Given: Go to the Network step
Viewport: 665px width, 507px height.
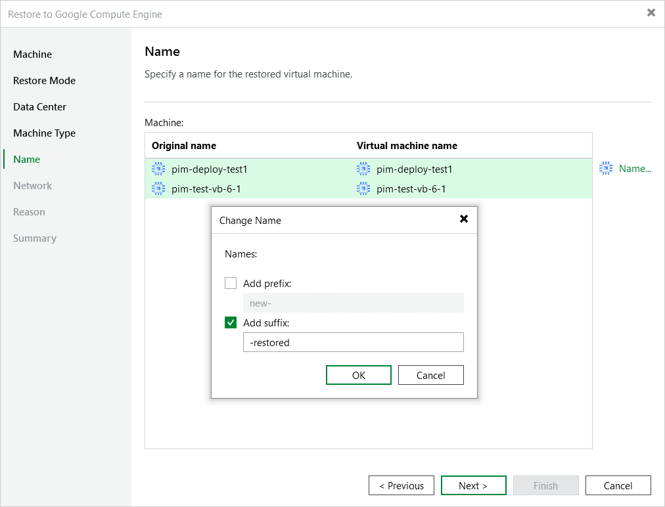Looking at the screenshot, I should point(33,186).
